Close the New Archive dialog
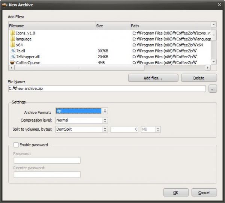Image resolution: width=225 pixels, height=203 pixels. click(219, 5)
